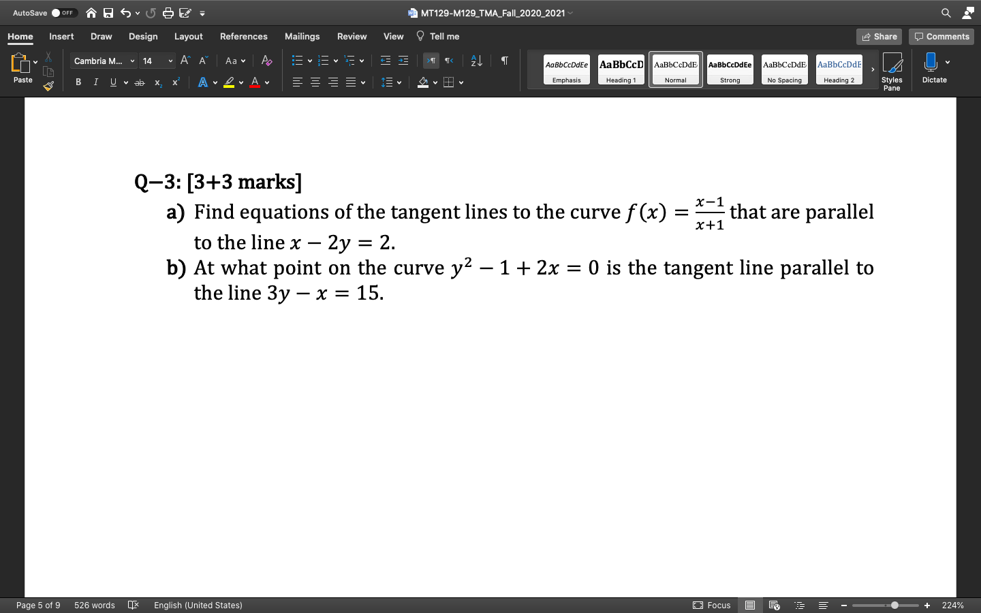The width and height of the screenshot is (981, 613).
Task: Print the document using the printer icon
Action: 168,13
